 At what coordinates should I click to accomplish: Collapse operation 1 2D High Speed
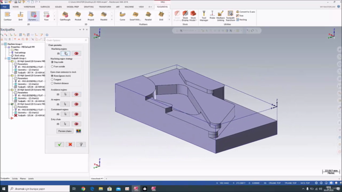(x=10, y=61)
